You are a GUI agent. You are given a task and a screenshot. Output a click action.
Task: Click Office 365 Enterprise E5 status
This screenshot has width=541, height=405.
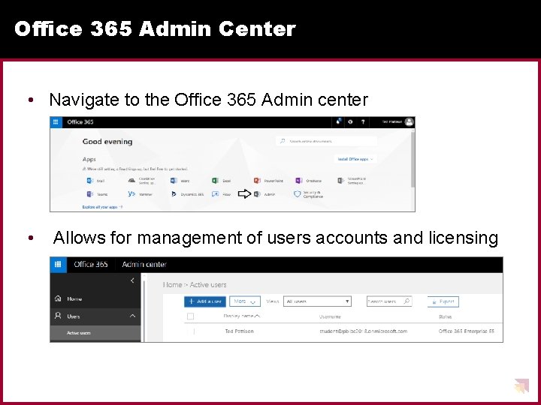tap(467, 331)
